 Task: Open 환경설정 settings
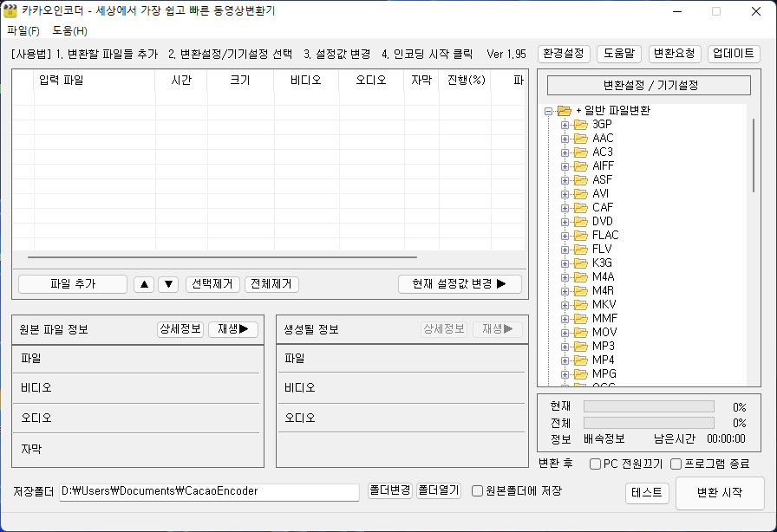564,54
